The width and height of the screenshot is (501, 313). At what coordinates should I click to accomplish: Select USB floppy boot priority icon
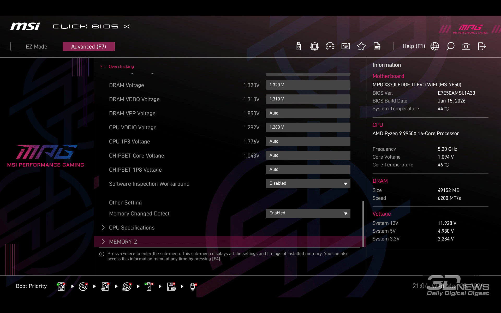[171, 286]
